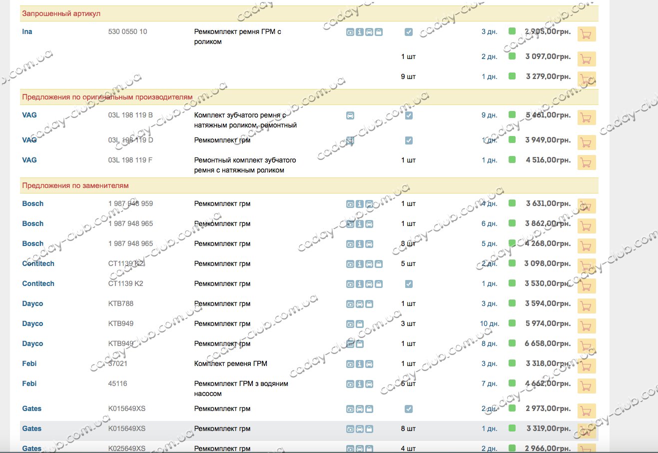
Task: Open info icon for Ina 530 0550 10
Action: (360, 32)
